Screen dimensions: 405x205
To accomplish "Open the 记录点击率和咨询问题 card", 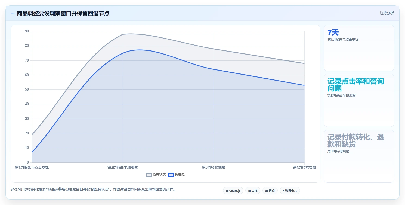I will [359, 100].
